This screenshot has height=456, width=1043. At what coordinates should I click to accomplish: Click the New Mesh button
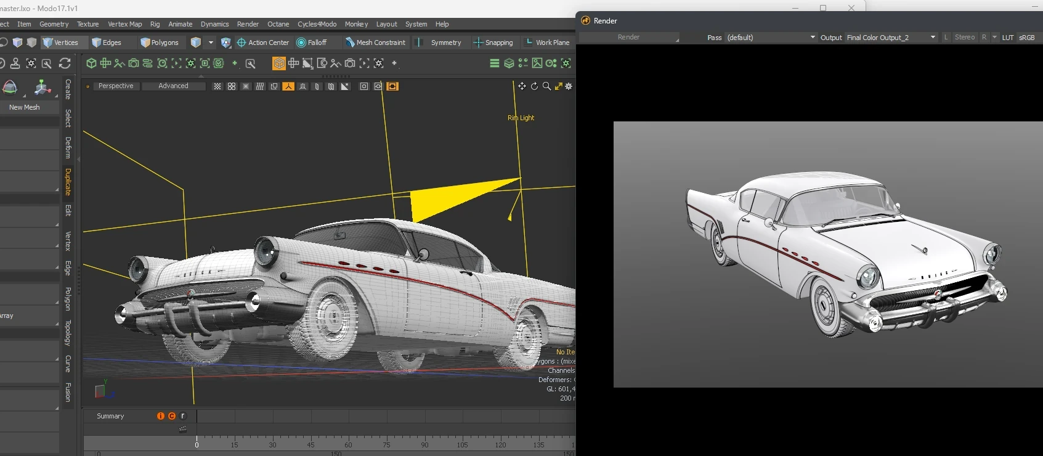pyautogui.click(x=25, y=107)
